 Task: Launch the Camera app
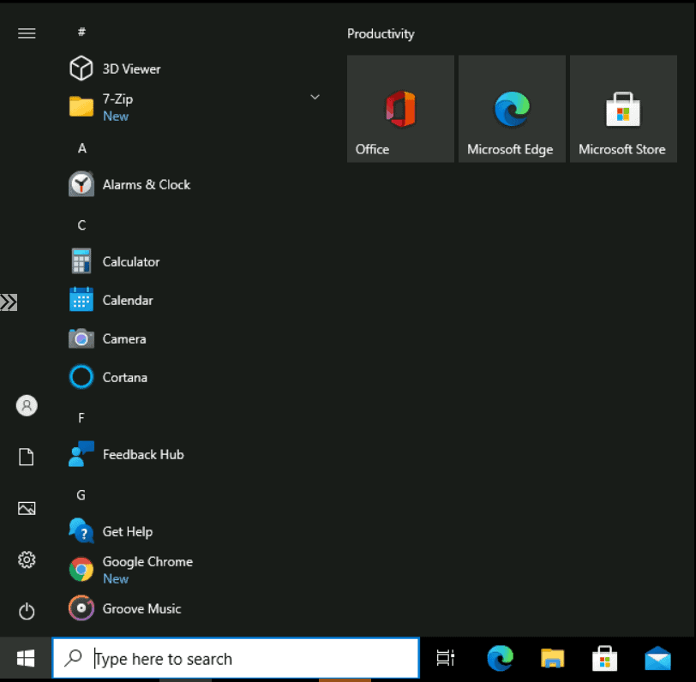click(123, 338)
